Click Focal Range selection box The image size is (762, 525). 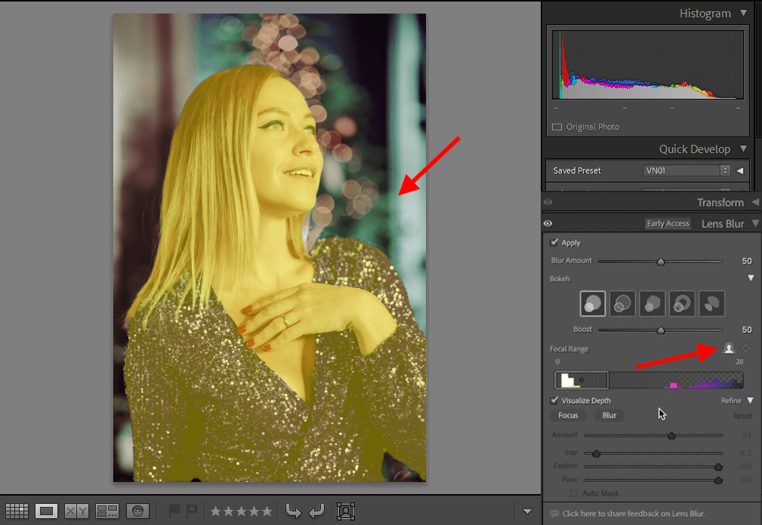(582, 380)
